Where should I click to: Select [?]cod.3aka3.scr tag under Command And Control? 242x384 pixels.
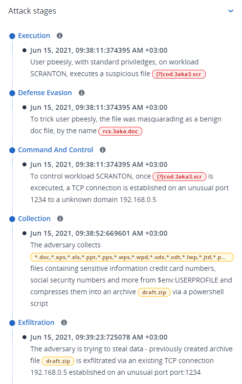(179, 177)
